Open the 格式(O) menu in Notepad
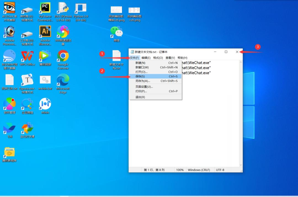298x197 pixels. (x=158, y=58)
